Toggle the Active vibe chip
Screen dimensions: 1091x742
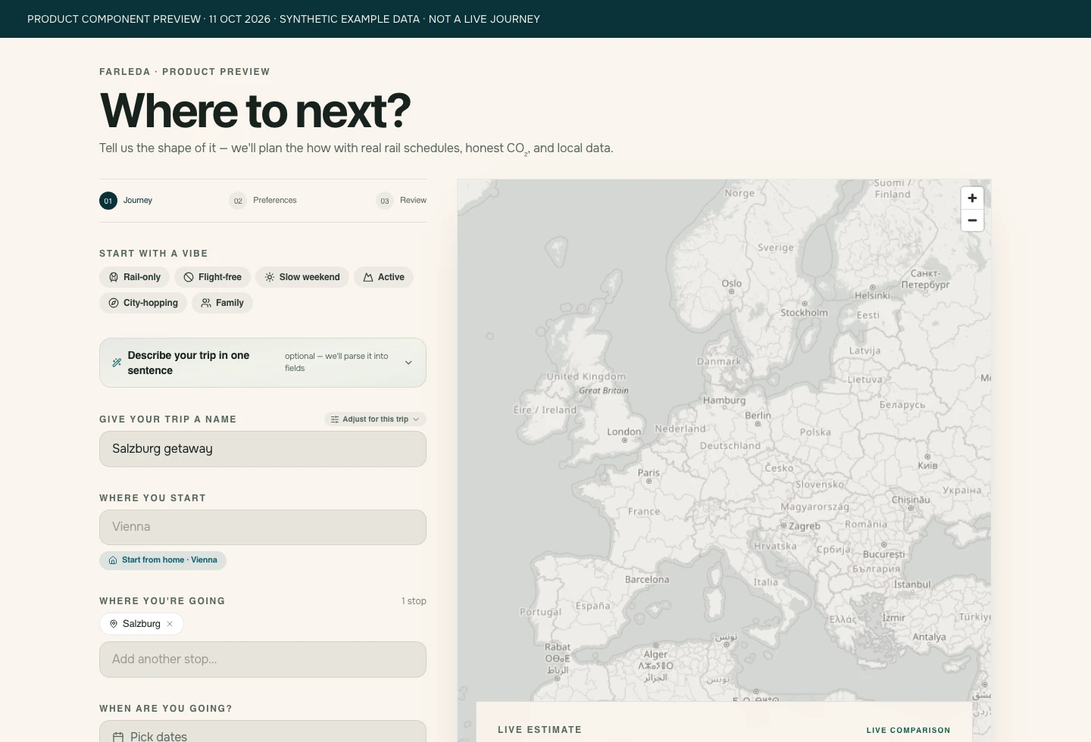pos(383,277)
